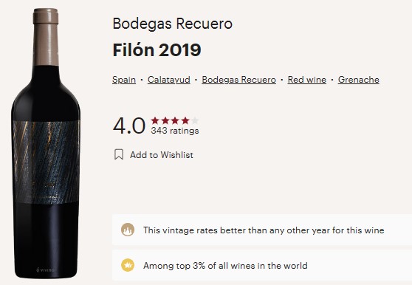Click the vintage rates better banner

[262, 230]
